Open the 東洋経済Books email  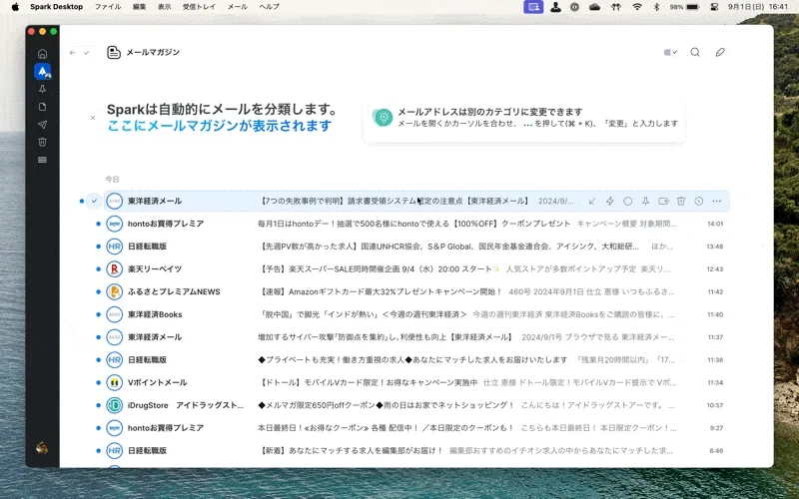416,314
